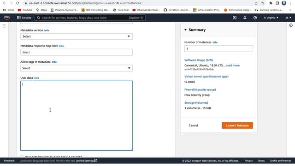Open the Continuous Integration bookmark
The height and width of the screenshot is (166, 295).
[x=238, y=10]
